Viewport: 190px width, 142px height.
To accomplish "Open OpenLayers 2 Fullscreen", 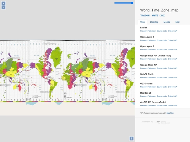I will [x=152, y=49].
